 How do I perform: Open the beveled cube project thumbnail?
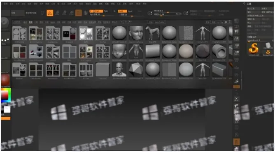219,69
